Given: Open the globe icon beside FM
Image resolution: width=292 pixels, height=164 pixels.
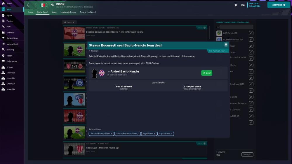Looking at the screenshot, I should 236,5.
